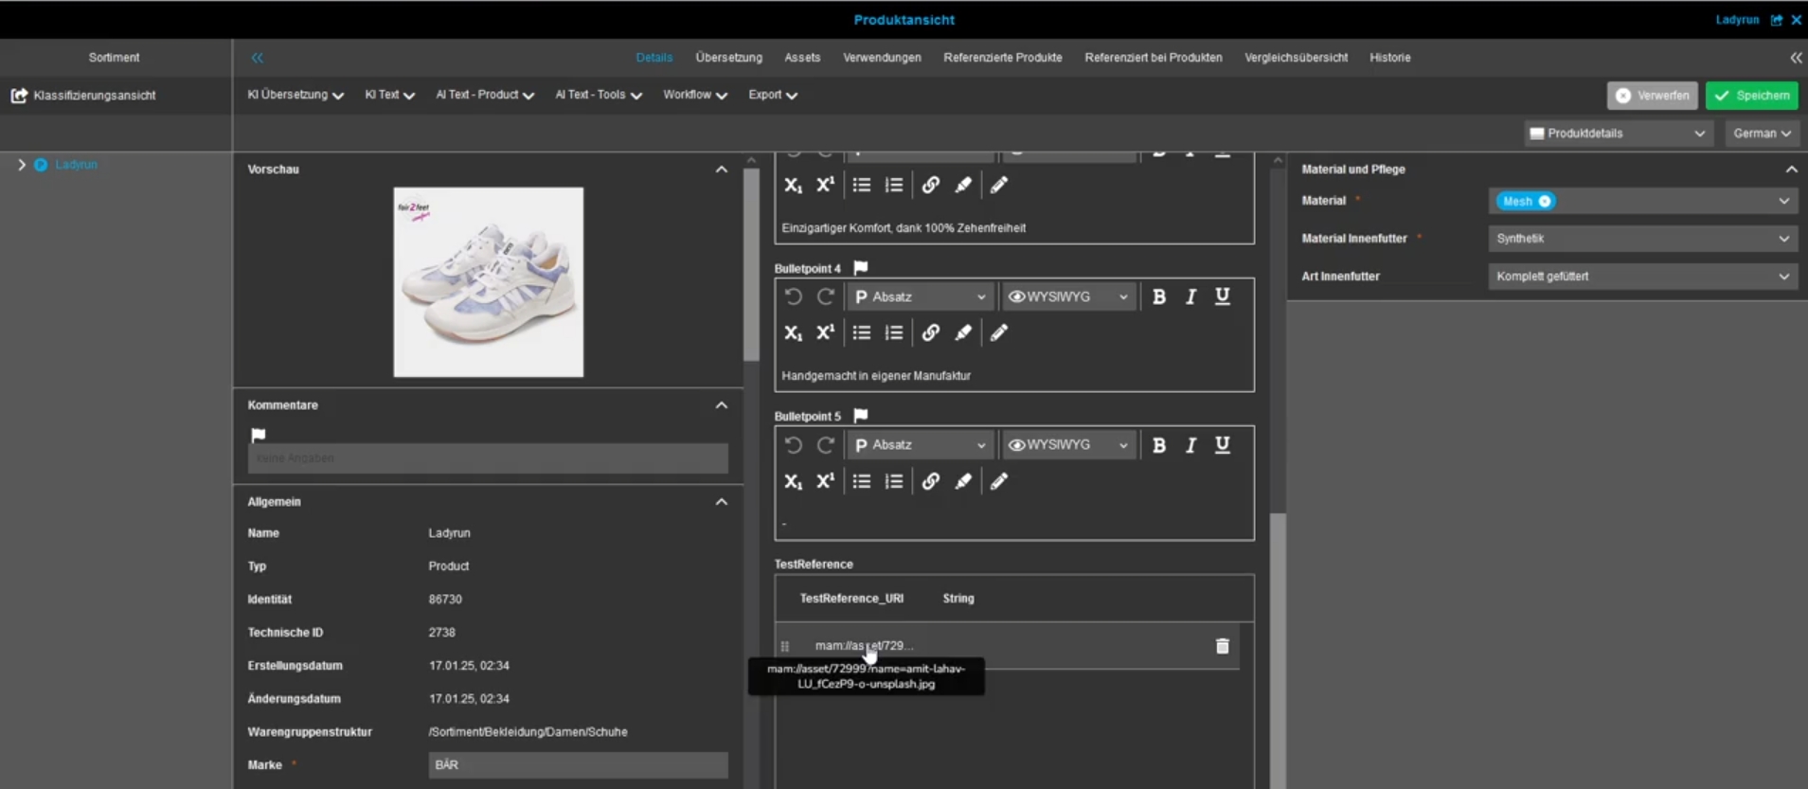This screenshot has width=1808, height=789.
Task: Remove the Mesh material tag
Action: [x=1545, y=201]
